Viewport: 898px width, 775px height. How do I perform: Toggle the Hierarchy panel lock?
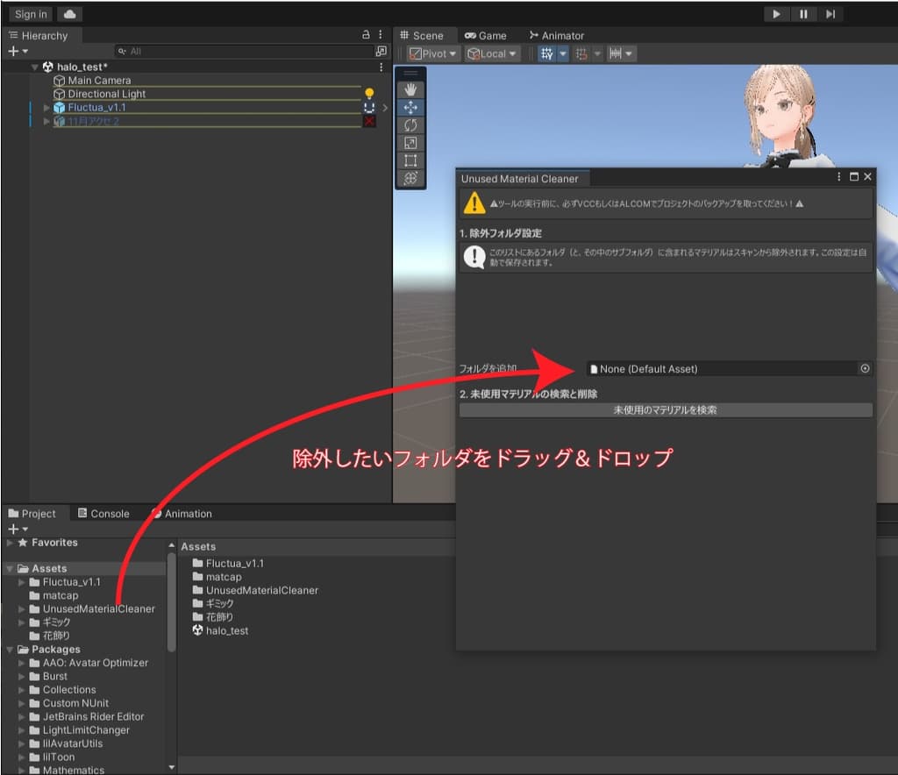coord(366,35)
